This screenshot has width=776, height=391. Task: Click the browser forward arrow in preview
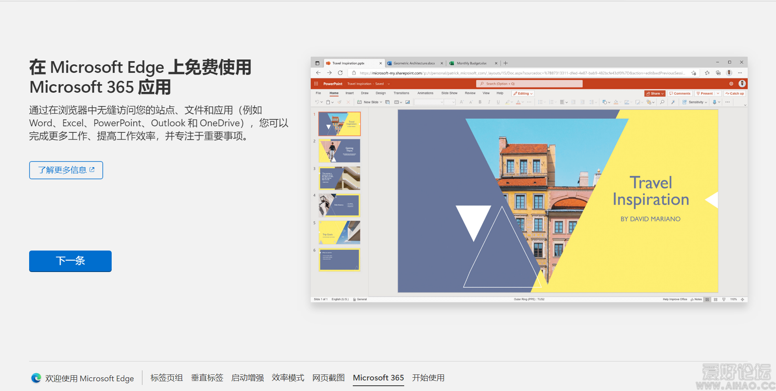pyautogui.click(x=329, y=73)
